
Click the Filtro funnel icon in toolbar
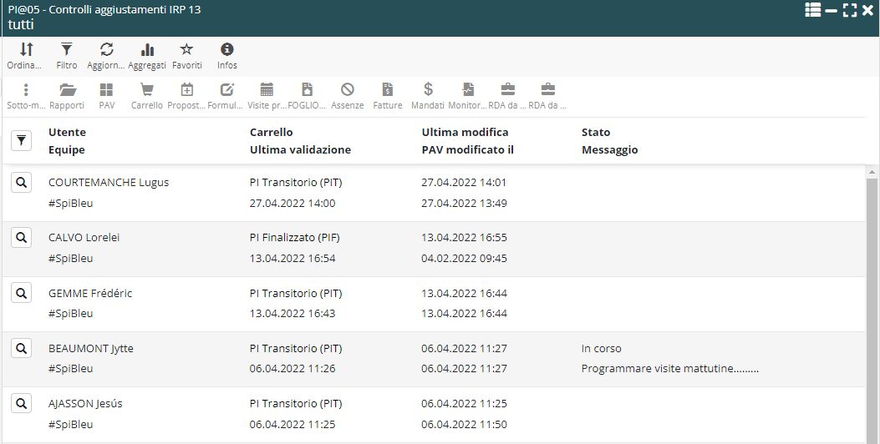67,56
